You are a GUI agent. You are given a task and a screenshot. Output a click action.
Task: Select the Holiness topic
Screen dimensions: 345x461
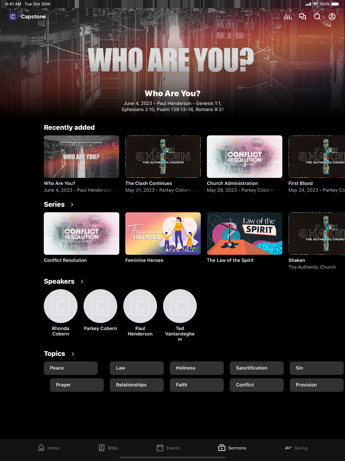[197, 368]
